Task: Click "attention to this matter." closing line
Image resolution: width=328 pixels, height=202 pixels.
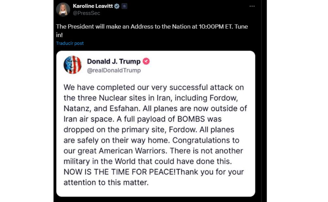Action: tap(106, 182)
